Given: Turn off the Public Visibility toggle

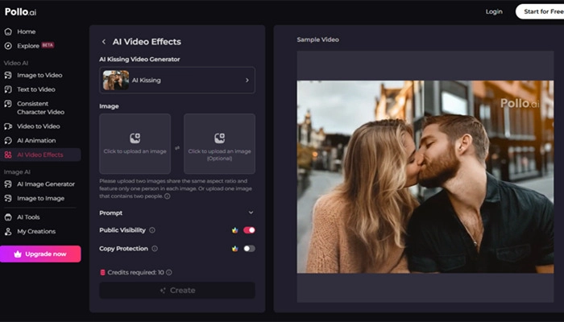Looking at the screenshot, I should [x=249, y=230].
